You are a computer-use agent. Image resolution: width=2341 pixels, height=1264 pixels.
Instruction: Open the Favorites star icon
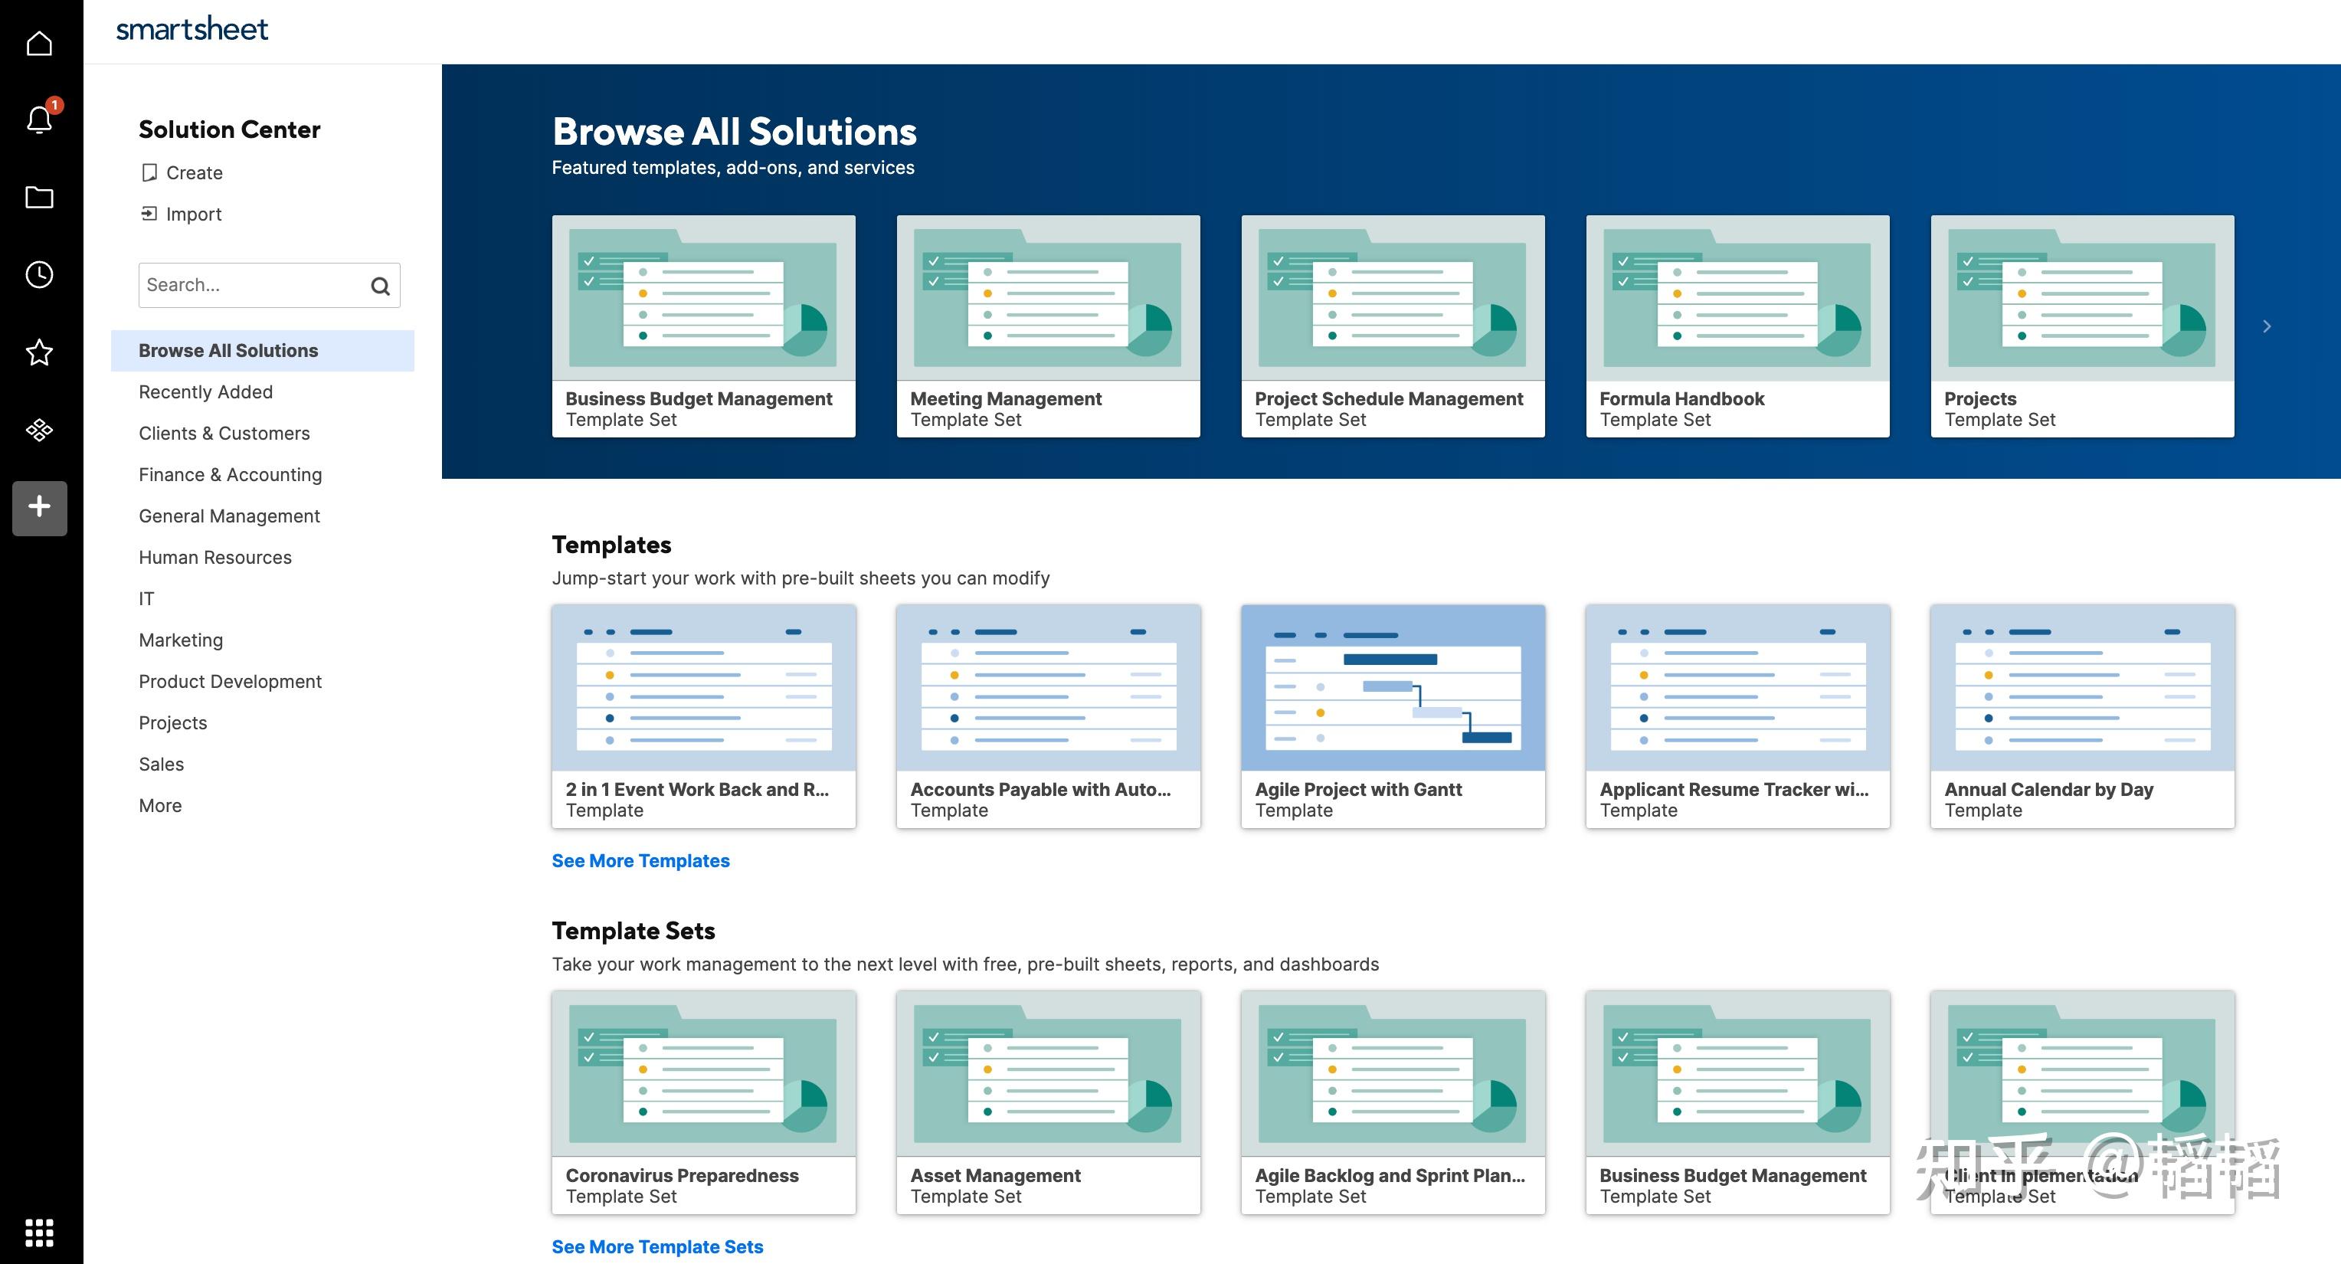pos(39,352)
